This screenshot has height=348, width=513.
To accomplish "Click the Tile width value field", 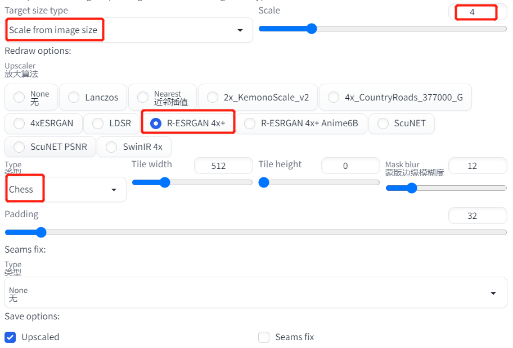I will tap(223, 166).
